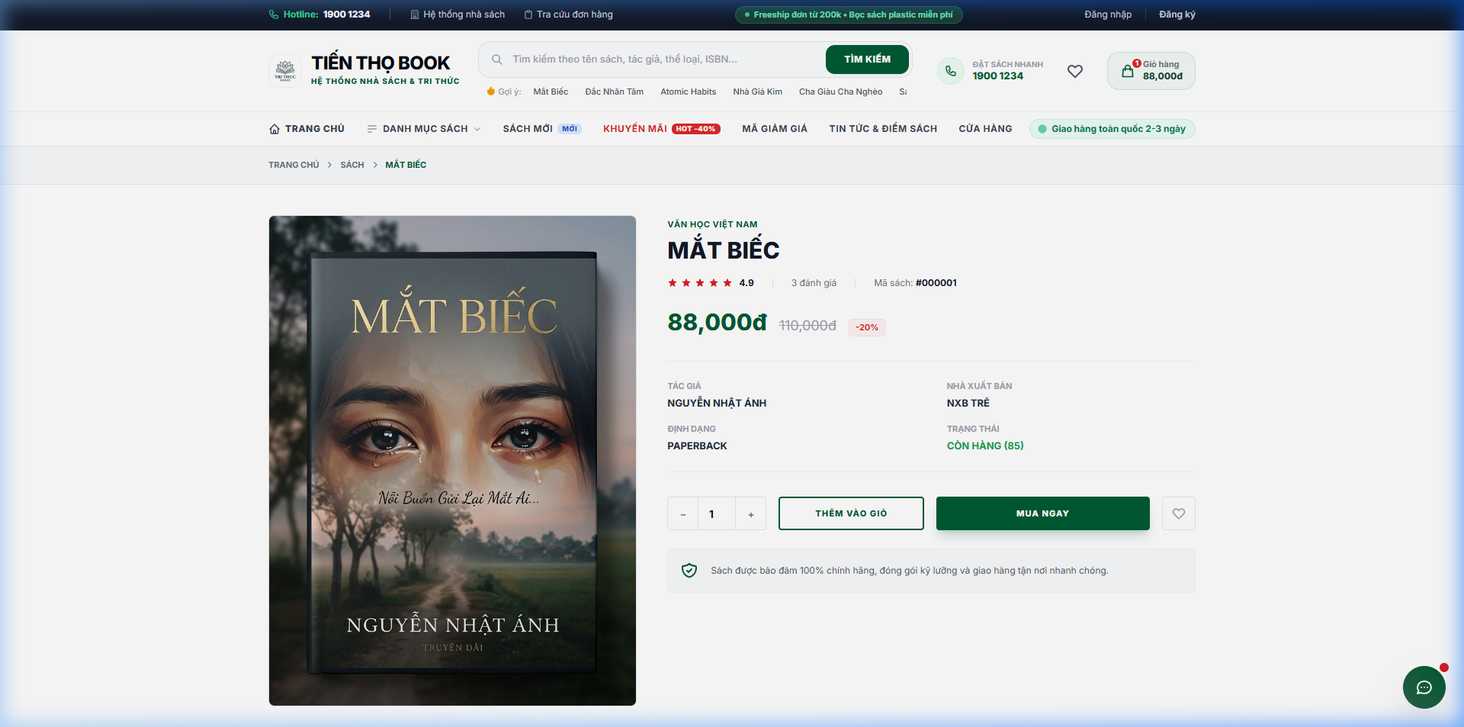Open the chat bubble widget
Screen dimensions: 1464x727
click(x=1424, y=687)
